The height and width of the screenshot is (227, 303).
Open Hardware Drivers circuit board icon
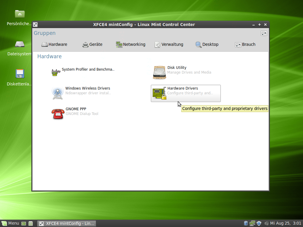click(159, 93)
